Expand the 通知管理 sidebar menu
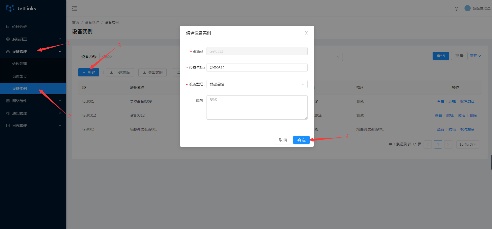 (33, 113)
